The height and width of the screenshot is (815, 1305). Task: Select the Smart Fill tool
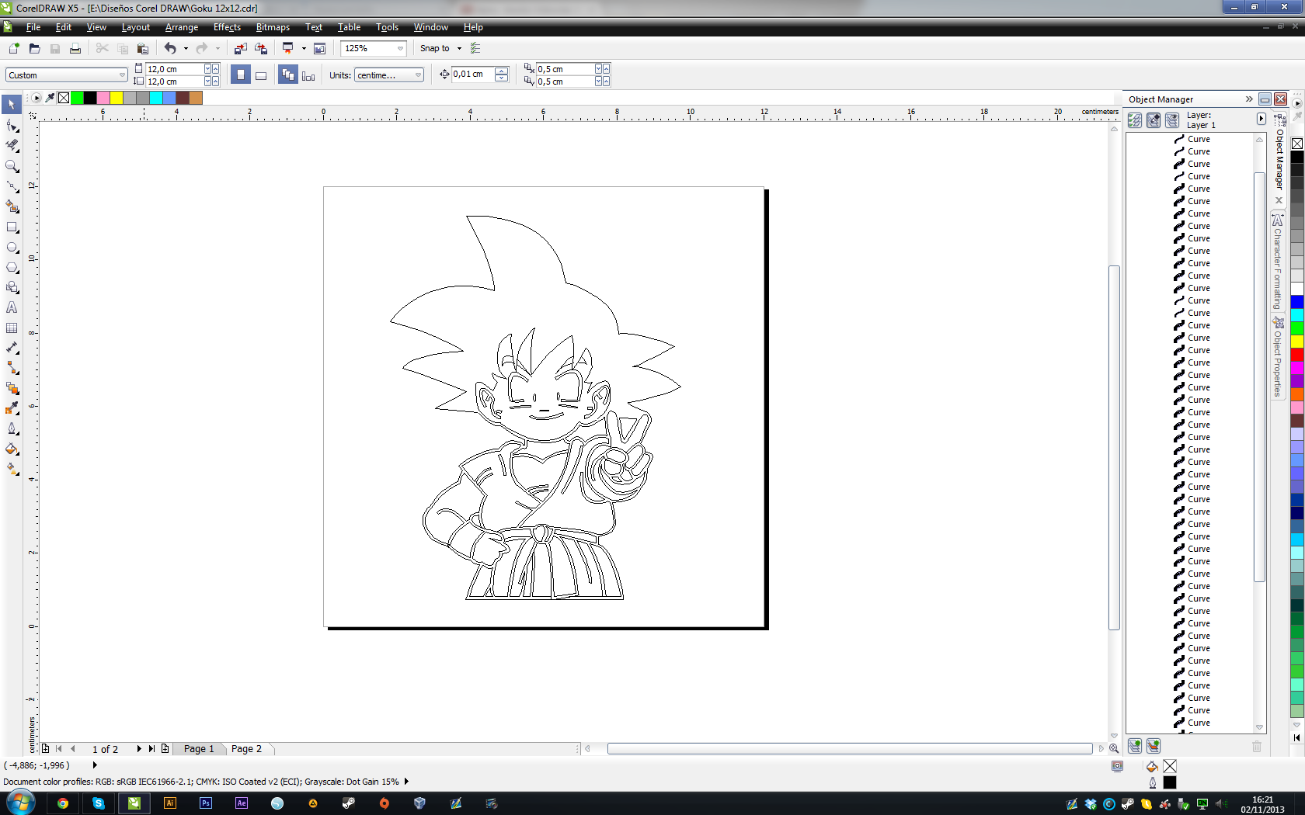[12, 207]
